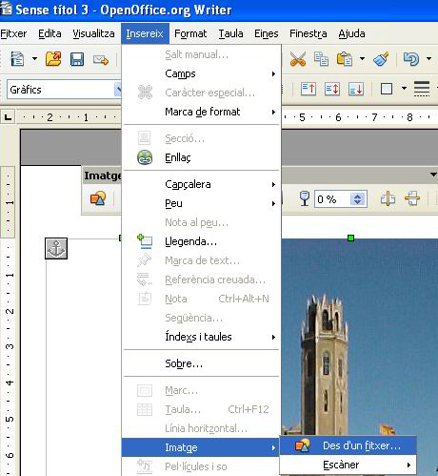Viewport: 438px width, 476px height.
Task: Click the Line style icon
Action: click(x=422, y=89)
